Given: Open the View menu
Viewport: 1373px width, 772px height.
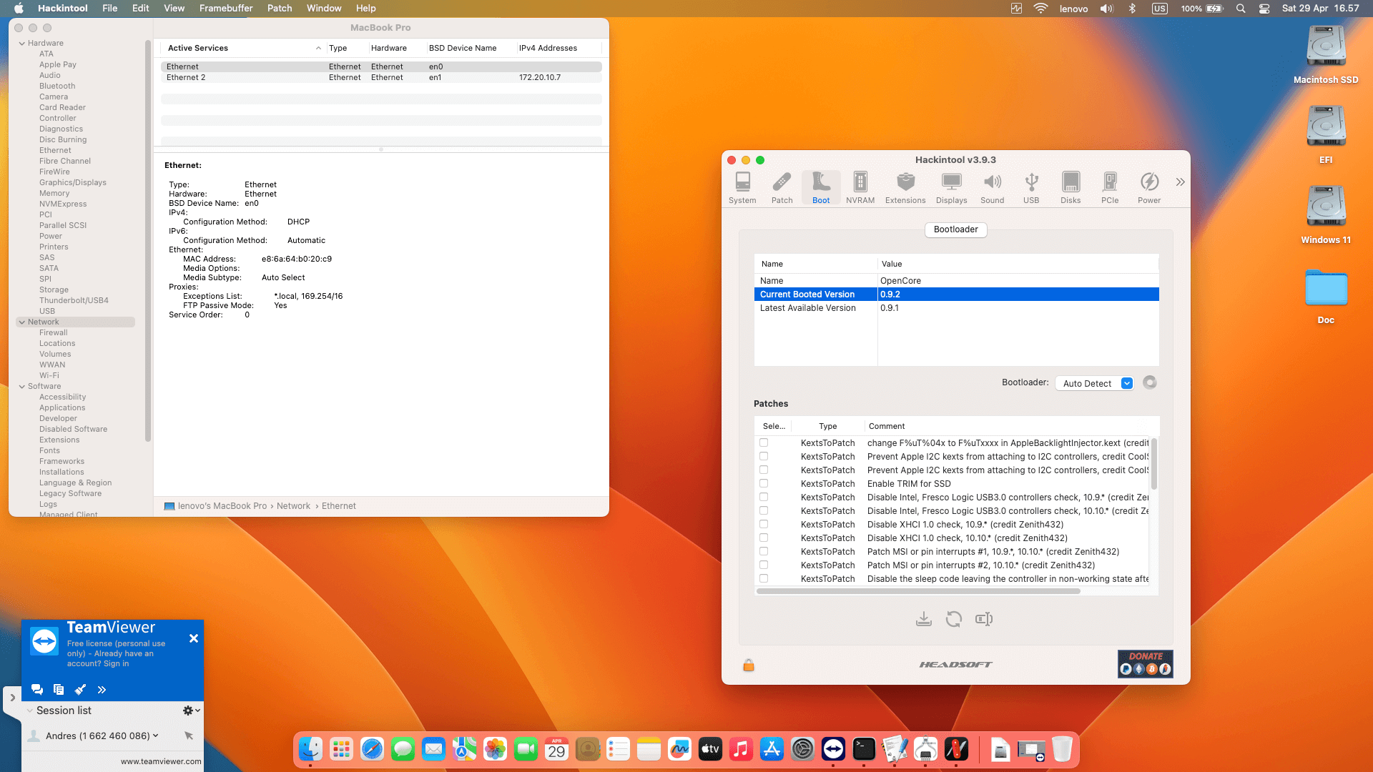Looking at the screenshot, I should pos(174,9).
